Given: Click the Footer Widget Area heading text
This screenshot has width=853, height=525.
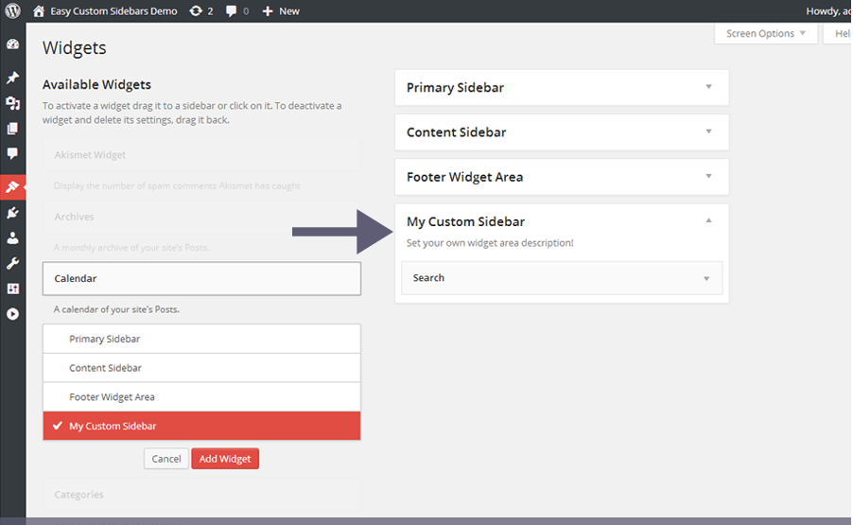Looking at the screenshot, I should [x=464, y=177].
